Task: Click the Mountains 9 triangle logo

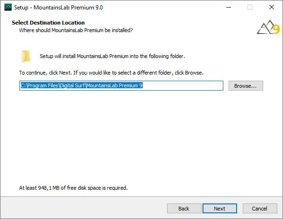Action: click(268, 27)
